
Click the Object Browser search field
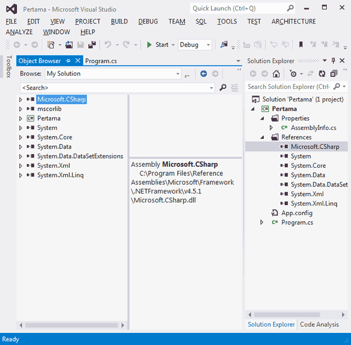[115, 88]
